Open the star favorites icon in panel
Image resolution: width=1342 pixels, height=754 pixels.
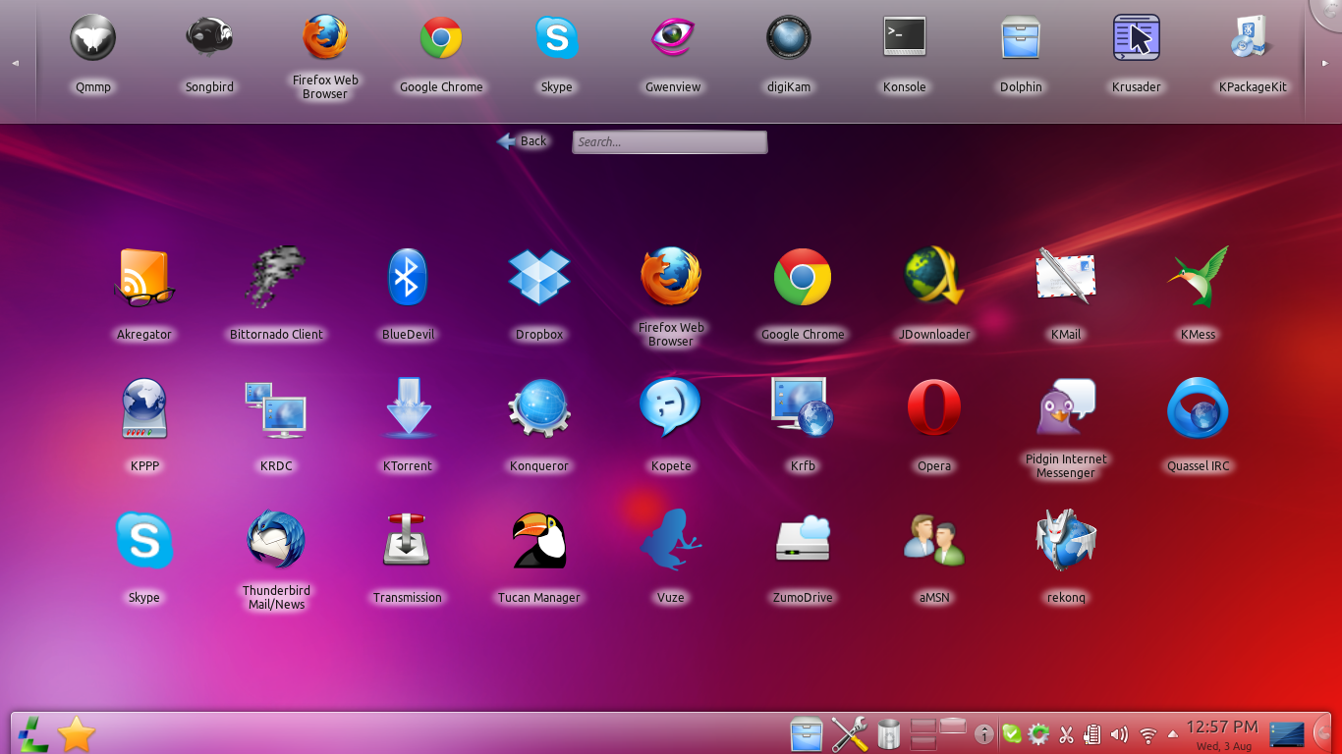pyautogui.click(x=77, y=733)
